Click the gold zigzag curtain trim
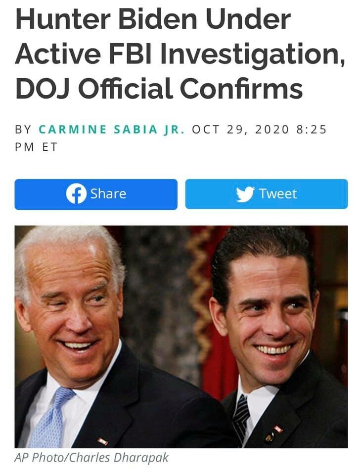Image resolution: width=362 pixels, height=476 pixels. tap(199, 292)
